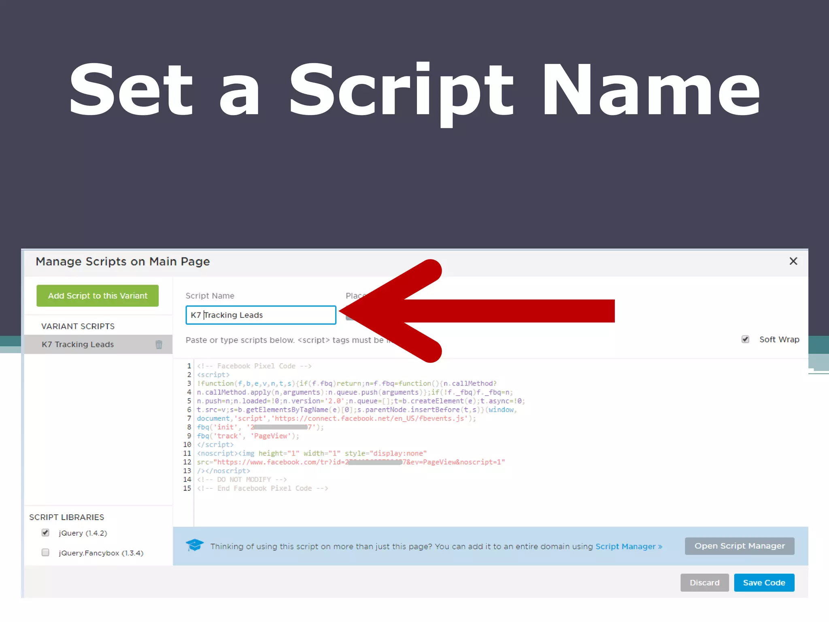Enable the jQuery.Fancybox (1.3.4) checkbox

pos(45,552)
